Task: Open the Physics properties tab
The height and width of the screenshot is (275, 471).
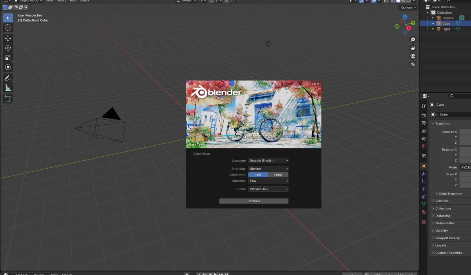Action: click(424, 189)
